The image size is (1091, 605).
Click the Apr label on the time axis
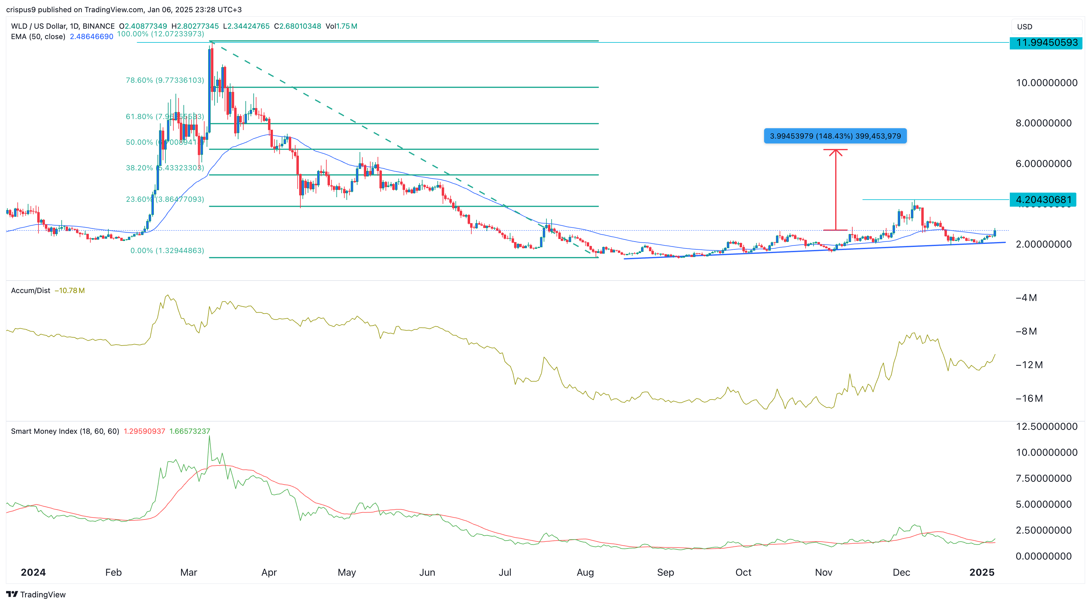(x=269, y=572)
